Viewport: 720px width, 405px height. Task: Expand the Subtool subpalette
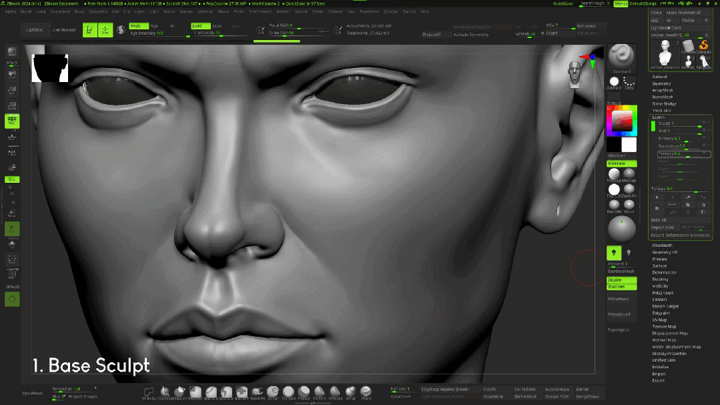[659, 77]
